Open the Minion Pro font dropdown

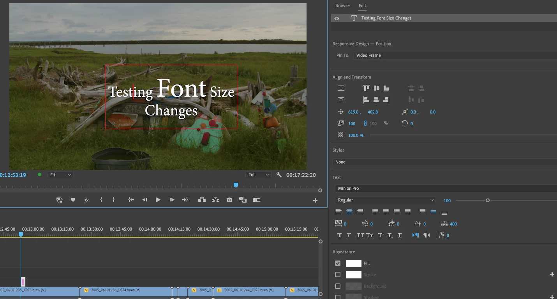pyautogui.click(x=444, y=188)
